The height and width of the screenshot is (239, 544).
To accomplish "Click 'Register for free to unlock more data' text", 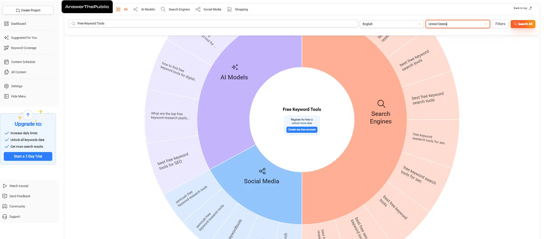I will pyautogui.click(x=302, y=121).
